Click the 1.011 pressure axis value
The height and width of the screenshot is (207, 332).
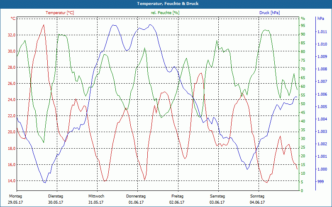[322, 32]
